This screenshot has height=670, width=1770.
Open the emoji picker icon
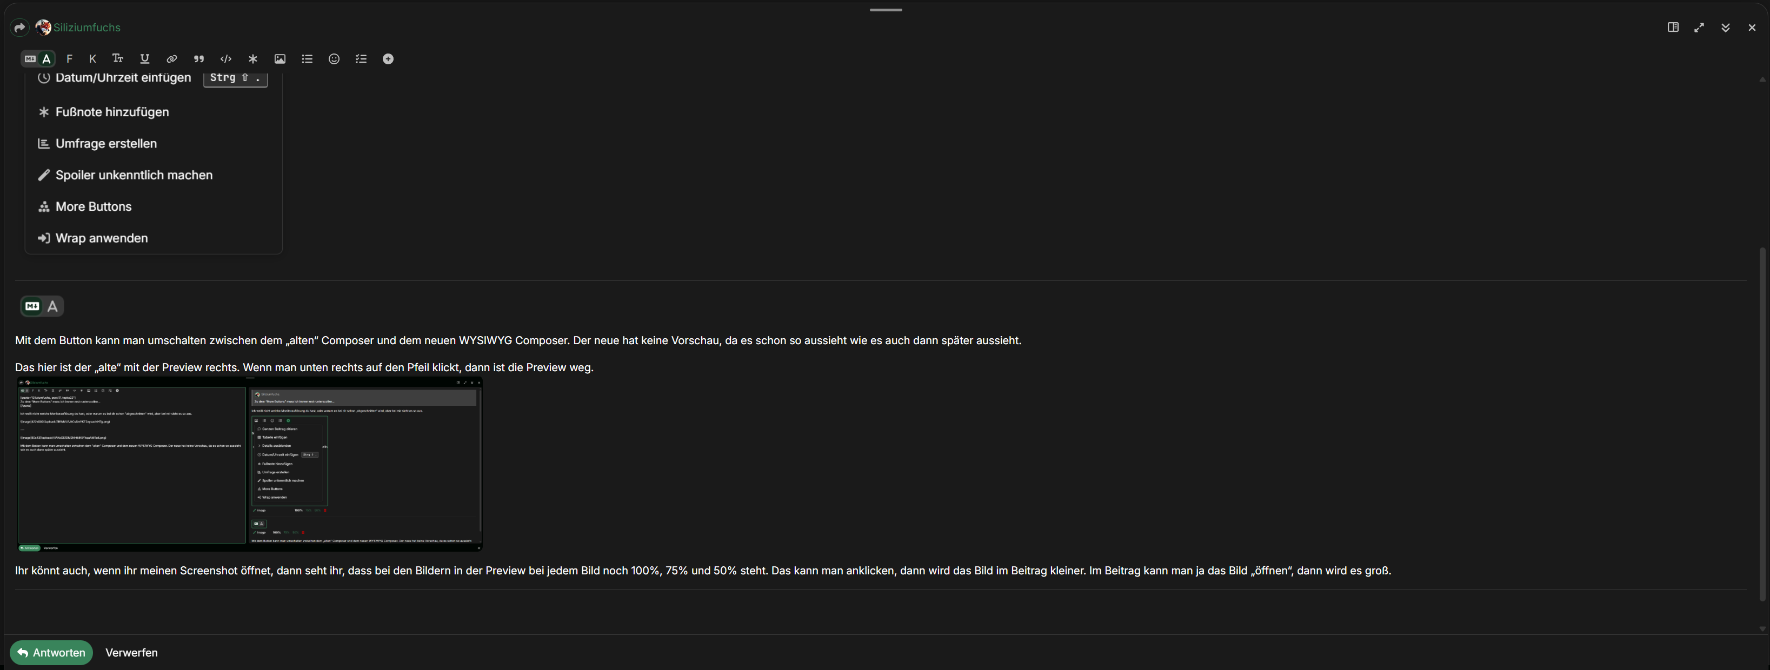point(334,59)
